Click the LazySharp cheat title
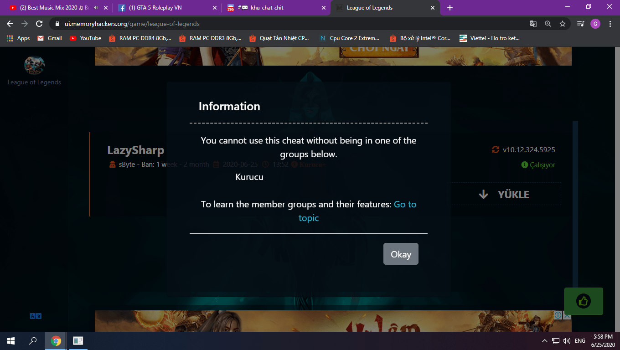The width and height of the screenshot is (620, 350). 135,150
